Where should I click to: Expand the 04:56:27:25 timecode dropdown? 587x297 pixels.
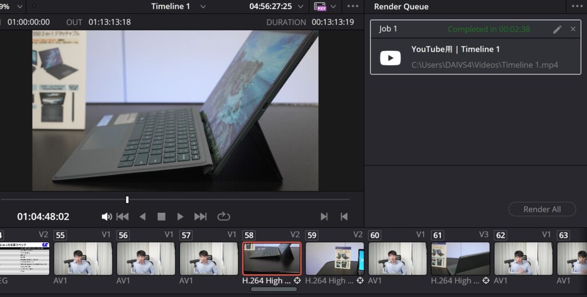pyautogui.click(x=300, y=6)
